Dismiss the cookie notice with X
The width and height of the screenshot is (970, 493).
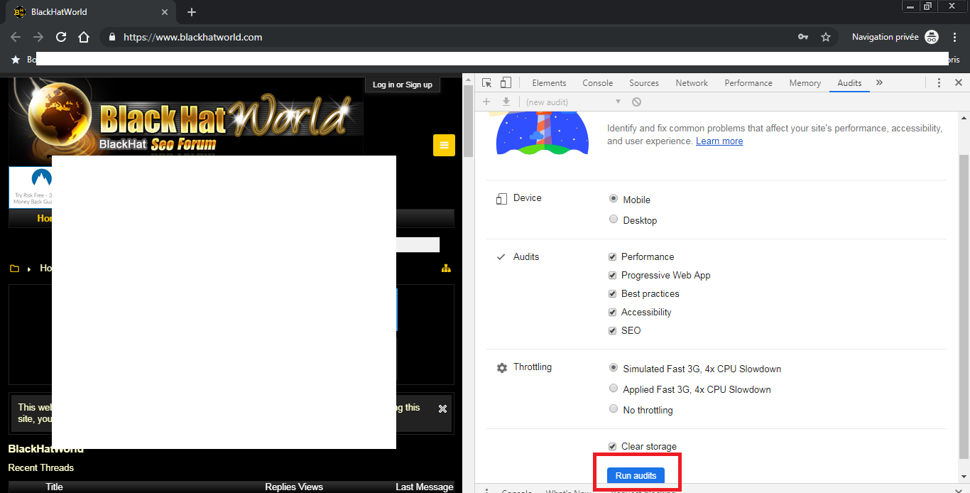tap(442, 408)
